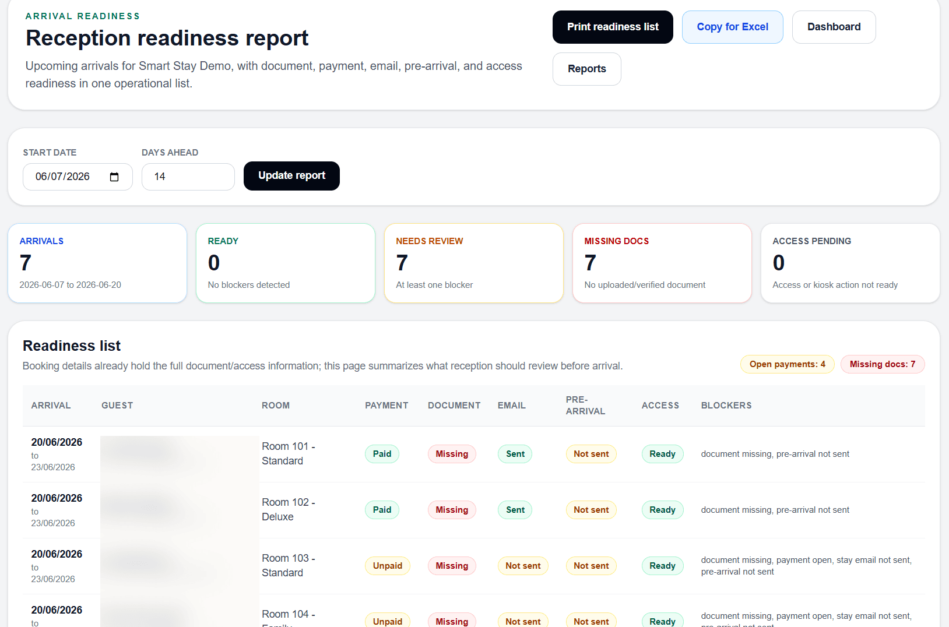The image size is (949, 627).
Task: Click the Missing docs: 7 badge
Action: (x=883, y=364)
